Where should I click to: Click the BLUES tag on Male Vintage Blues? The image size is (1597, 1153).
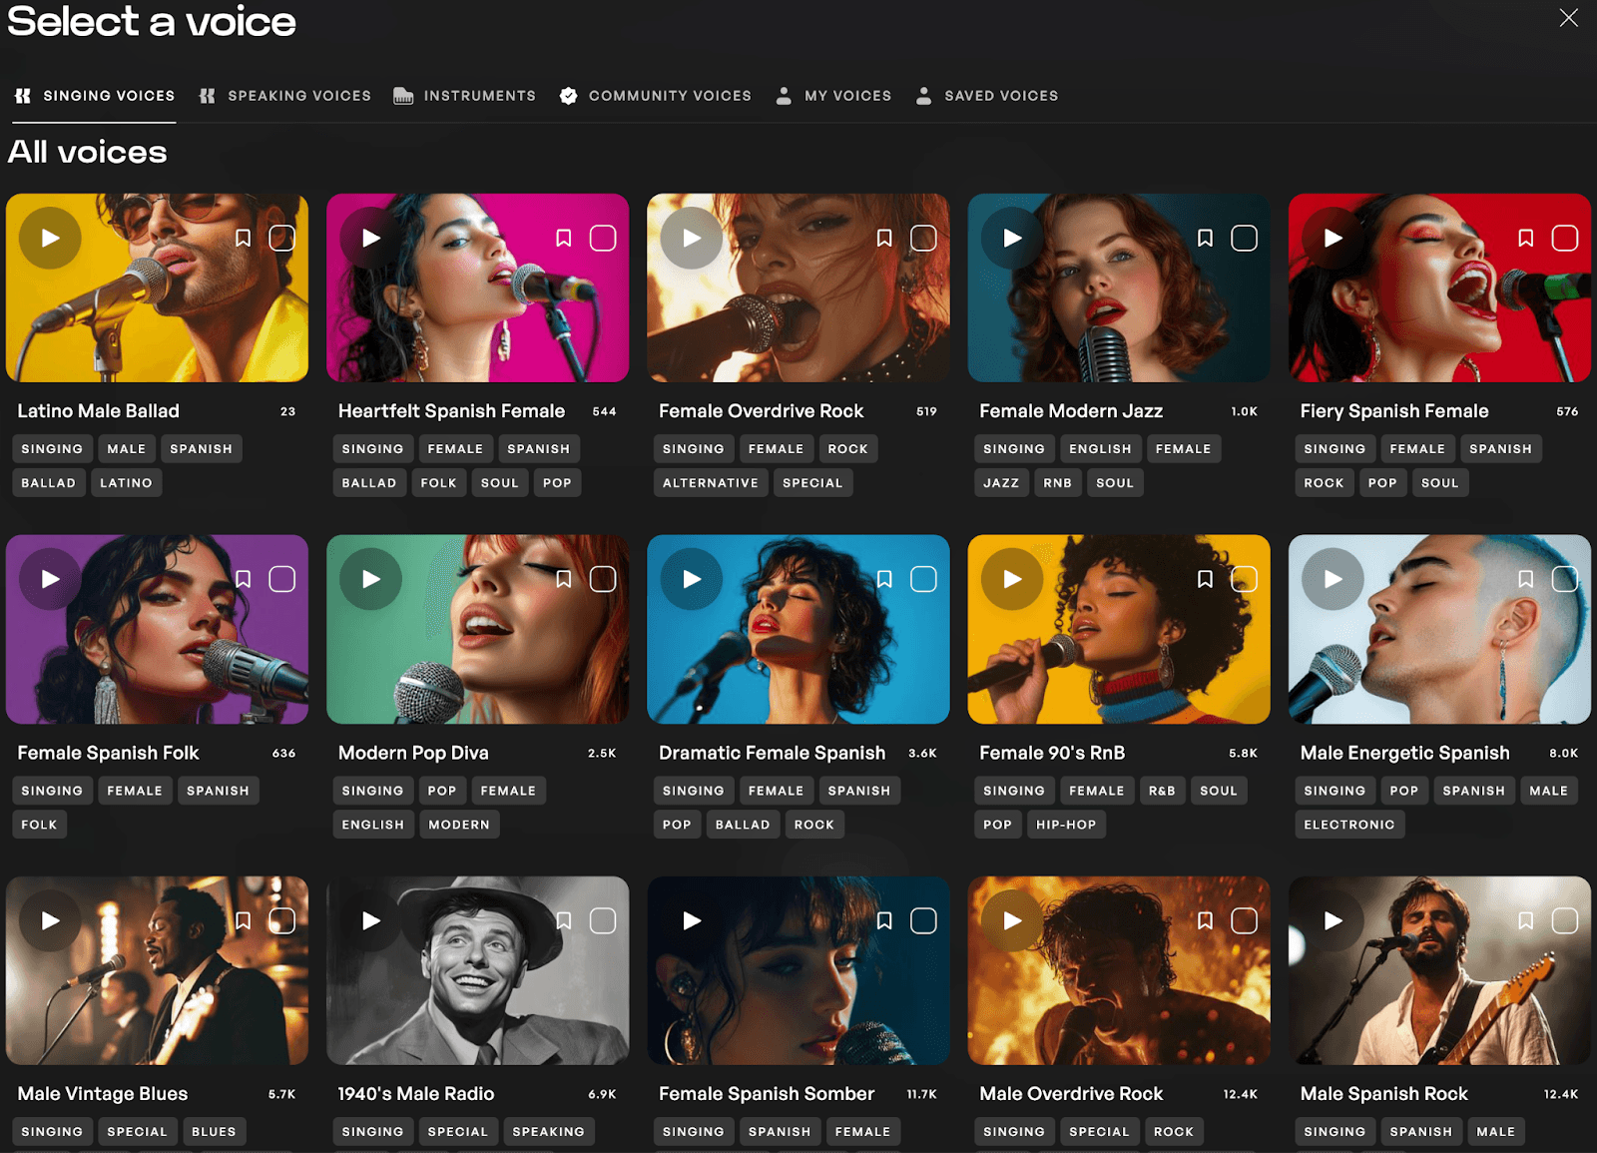click(214, 1132)
